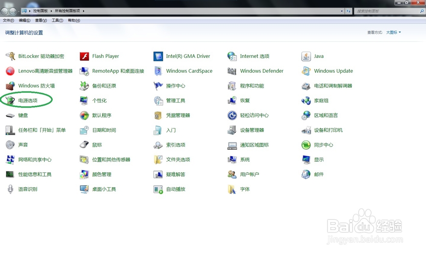Open the 设备管理器 icon
Viewport: 426px width, 254px height.
pyautogui.click(x=232, y=130)
